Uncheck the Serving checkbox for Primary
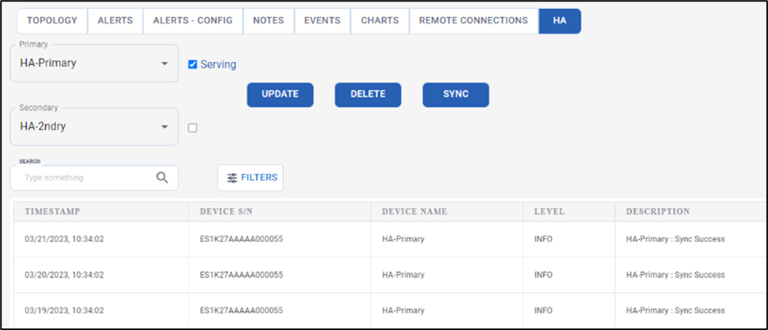 click(193, 65)
